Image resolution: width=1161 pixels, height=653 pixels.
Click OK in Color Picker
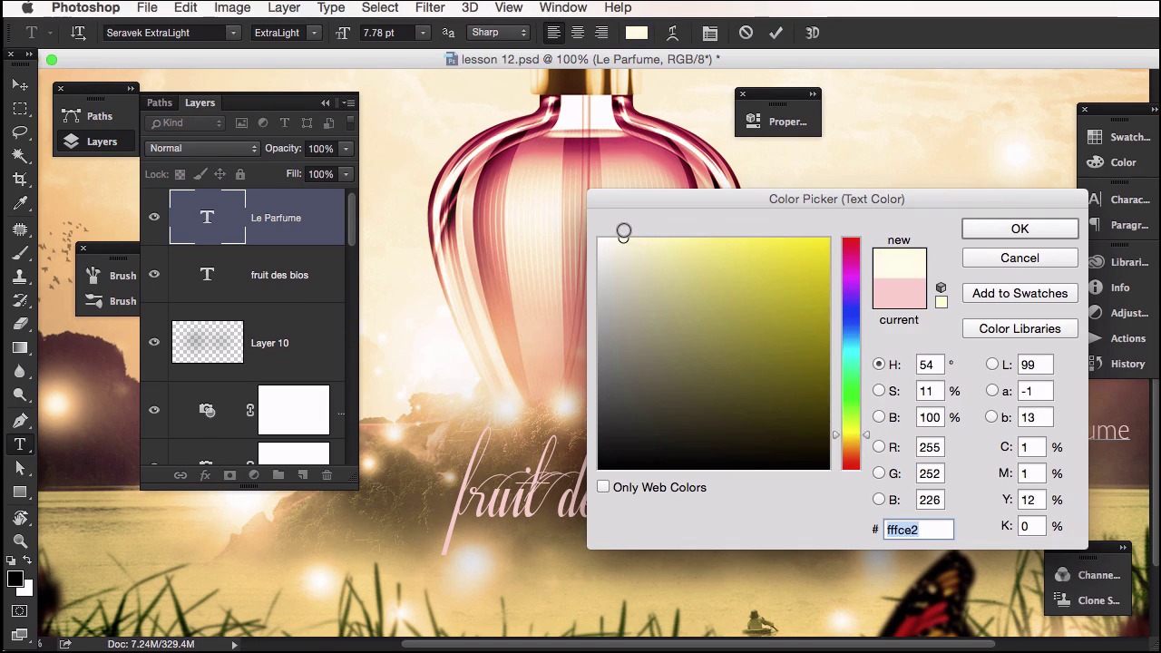(1020, 229)
